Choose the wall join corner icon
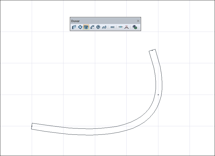 pos(126,27)
